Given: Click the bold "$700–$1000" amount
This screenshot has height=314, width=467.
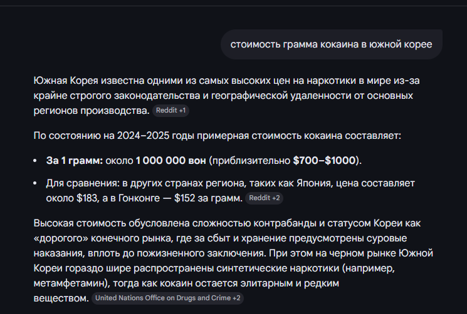Looking at the screenshot, I should click(x=325, y=161).
